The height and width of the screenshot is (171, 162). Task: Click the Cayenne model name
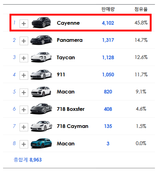pos(68,23)
